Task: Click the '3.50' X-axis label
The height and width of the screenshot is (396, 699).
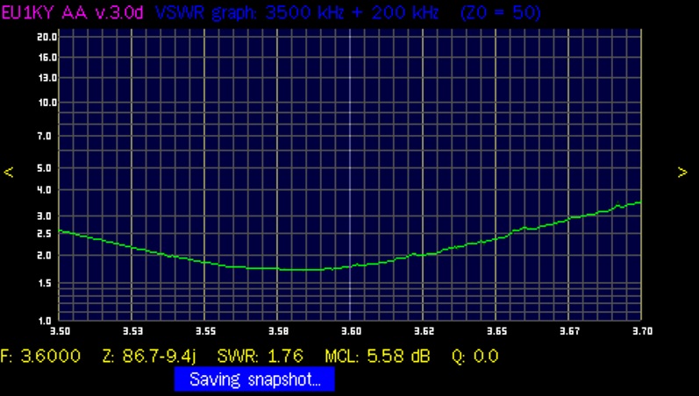Action: 61,331
